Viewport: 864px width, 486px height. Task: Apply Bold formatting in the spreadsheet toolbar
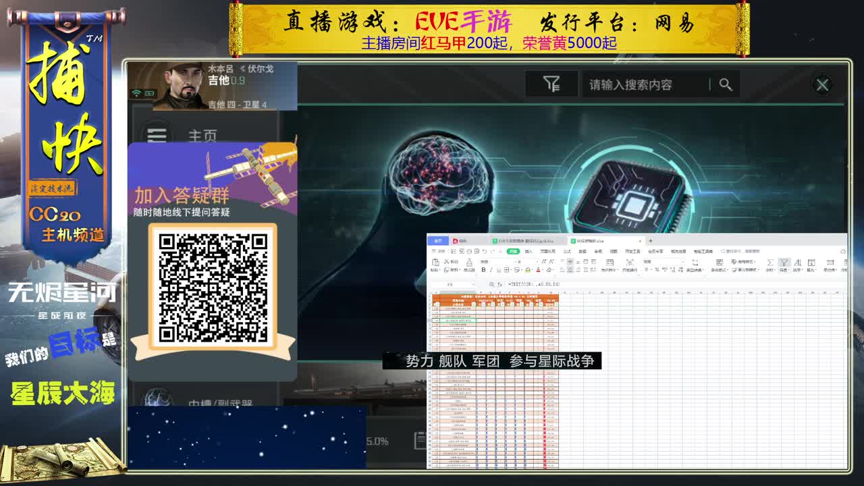click(483, 270)
